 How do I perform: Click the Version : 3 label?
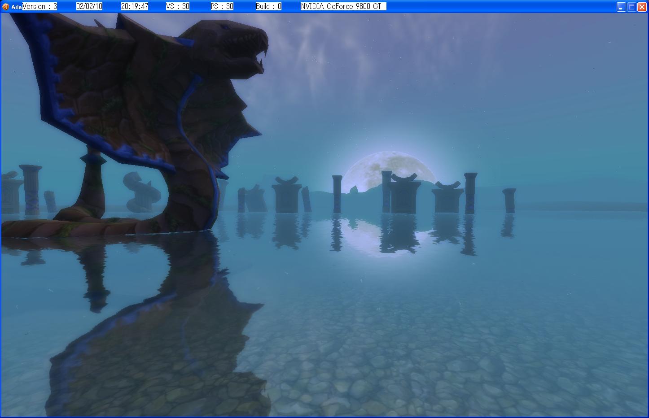tap(39, 6)
